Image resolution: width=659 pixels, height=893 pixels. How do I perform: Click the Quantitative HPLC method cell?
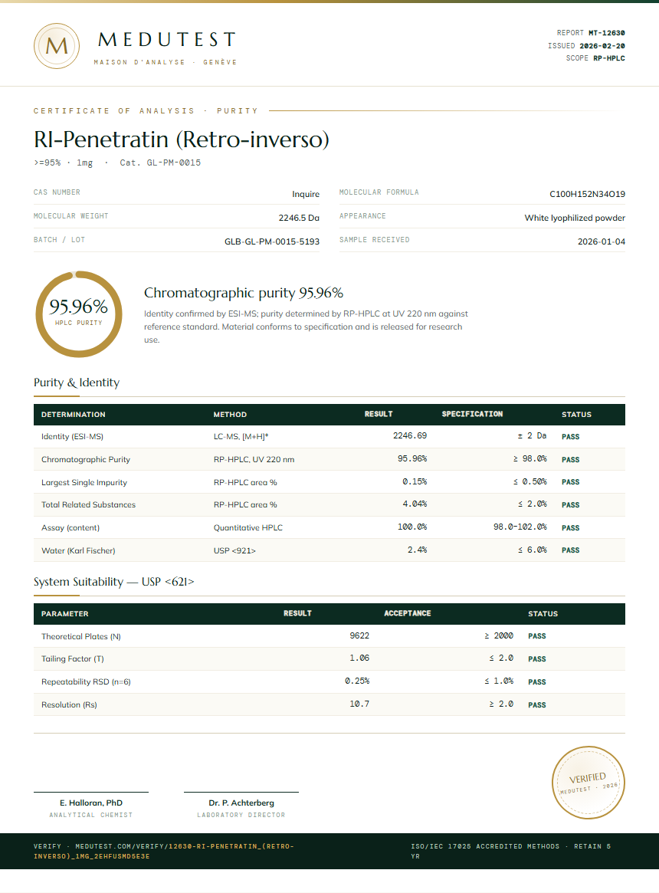(248, 528)
